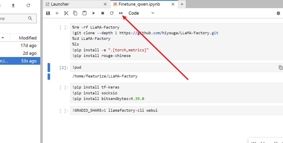
Task: Switch to the Finetune_qwen.ipynb tab
Action: (x=144, y=4)
